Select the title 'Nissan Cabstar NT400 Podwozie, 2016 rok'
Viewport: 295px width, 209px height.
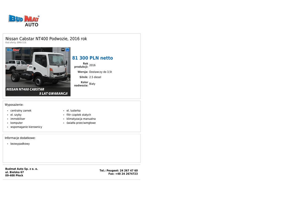coord(46,39)
